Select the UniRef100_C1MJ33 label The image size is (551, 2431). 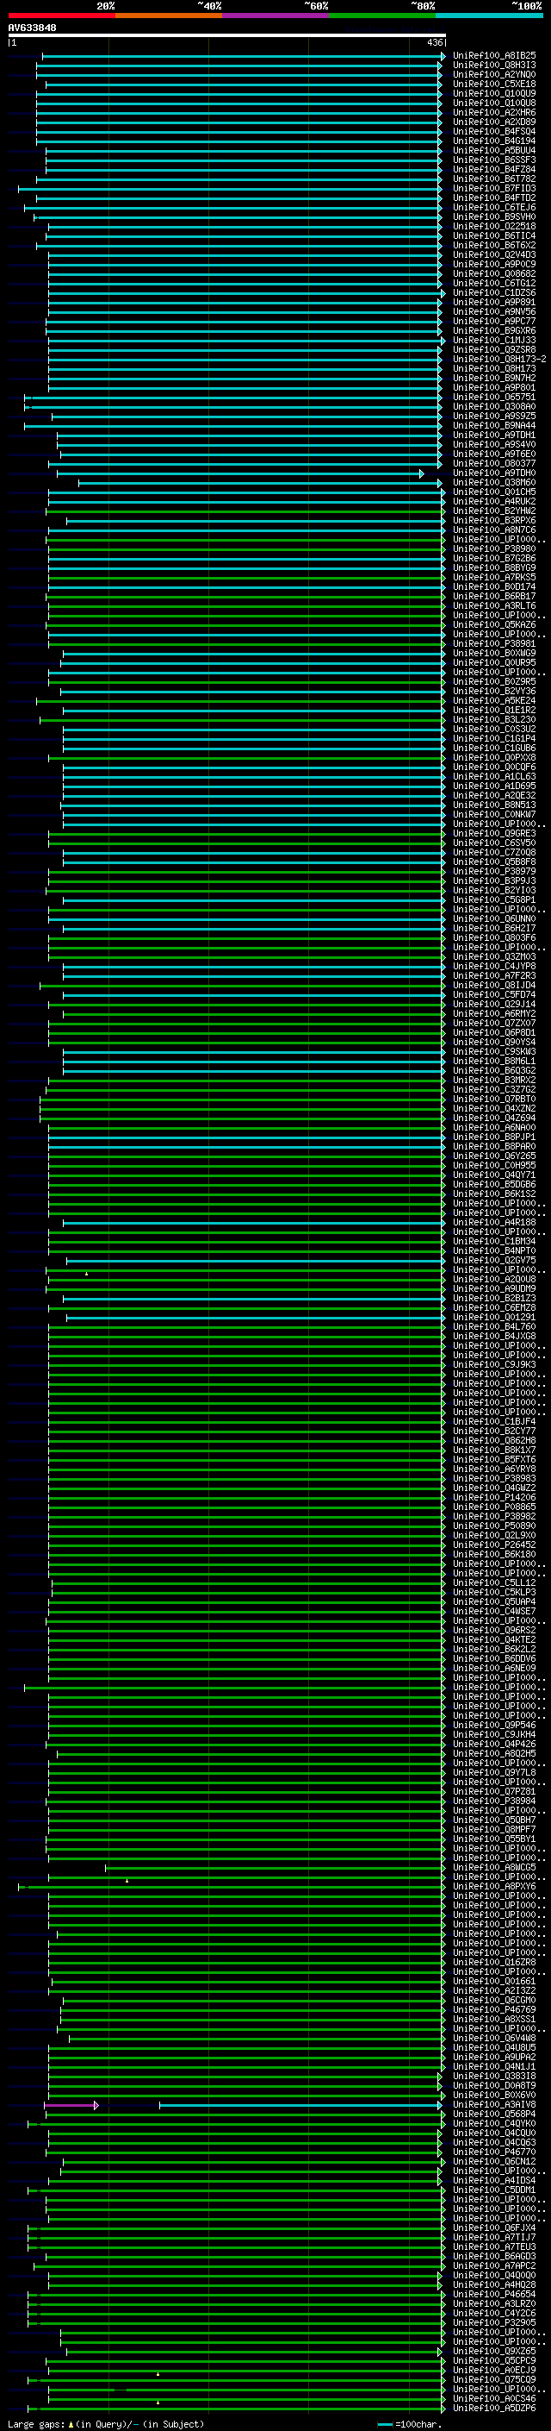point(494,341)
